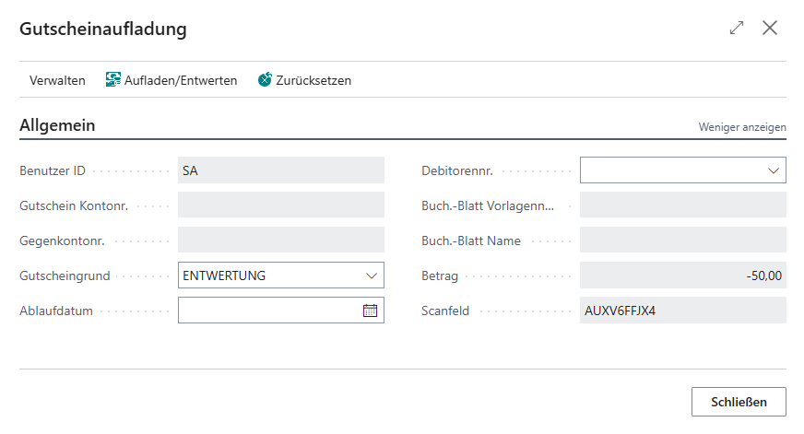Click the Gutschein Kontonr. field
The image size is (804, 434).
[x=280, y=205]
